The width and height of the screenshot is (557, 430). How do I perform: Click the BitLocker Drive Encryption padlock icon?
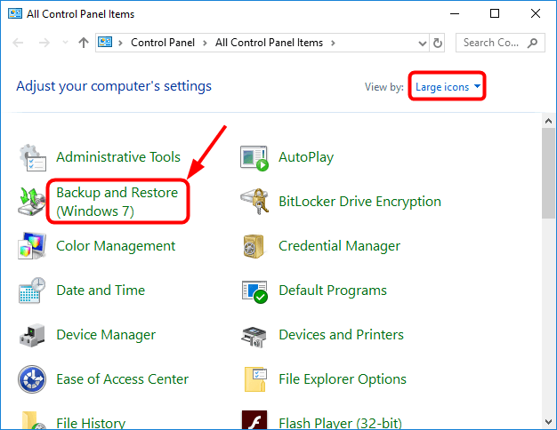click(254, 202)
